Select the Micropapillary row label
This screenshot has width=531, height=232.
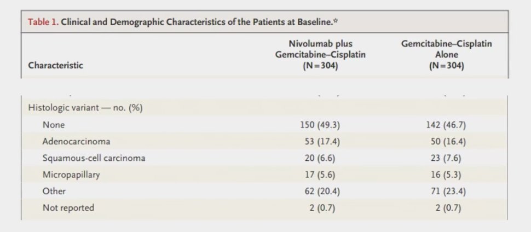(x=71, y=175)
